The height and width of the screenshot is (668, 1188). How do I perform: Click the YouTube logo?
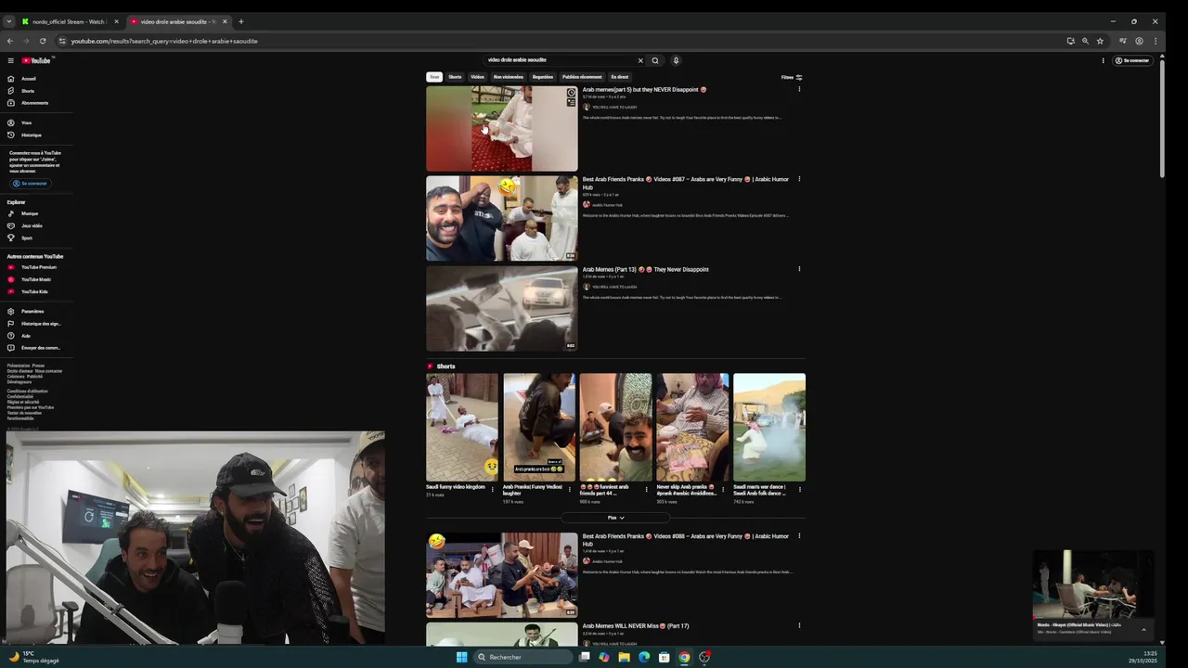[36, 60]
